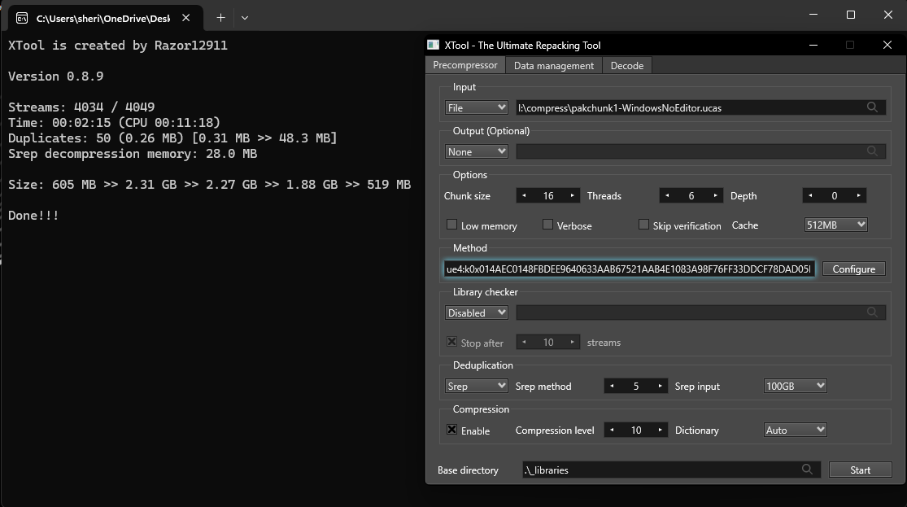This screenshot has width=907, height=507.
Task: Open a new terminal tab with plus
Action: tap(220, 18)
